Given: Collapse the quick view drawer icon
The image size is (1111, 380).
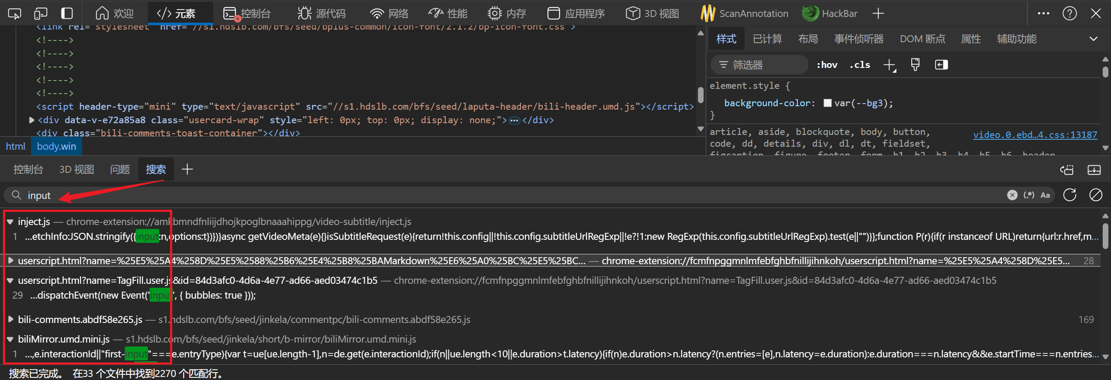Looking at the screenshot, I should [x=1094, y=170].
